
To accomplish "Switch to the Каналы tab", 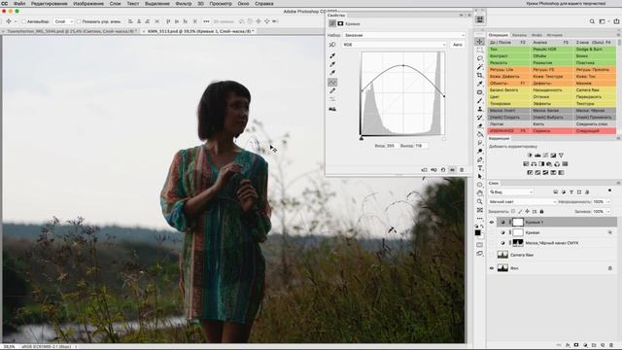I will coord(519,35).
